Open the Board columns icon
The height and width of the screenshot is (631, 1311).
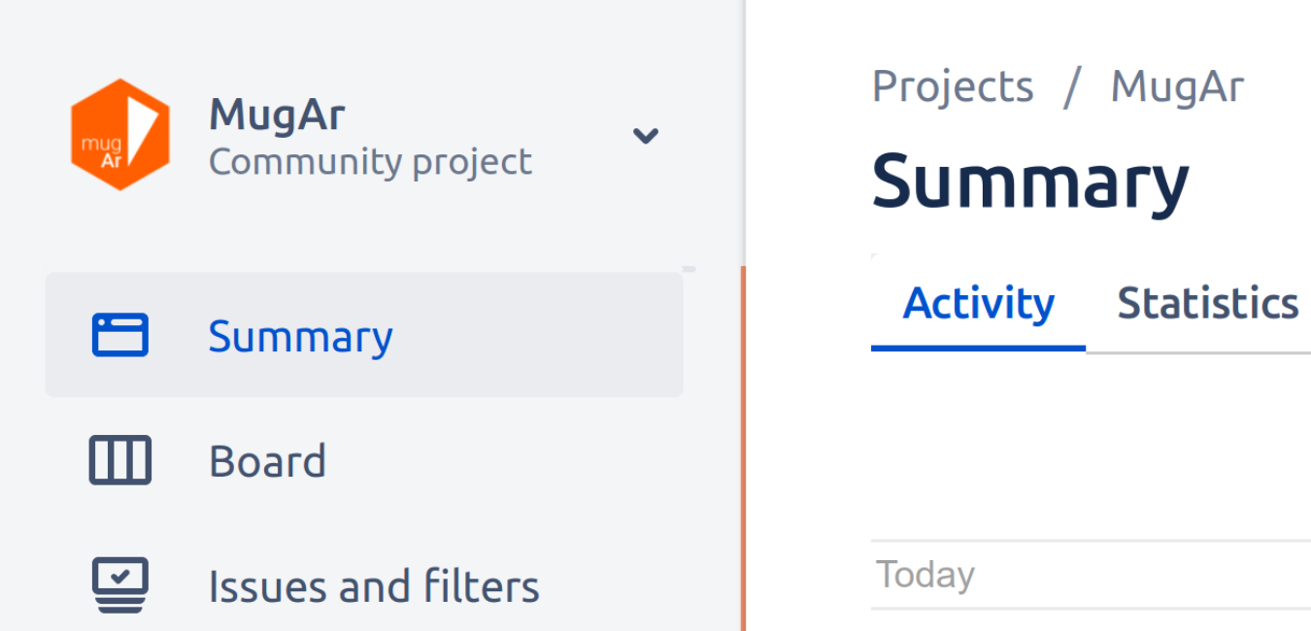[120, 460]
